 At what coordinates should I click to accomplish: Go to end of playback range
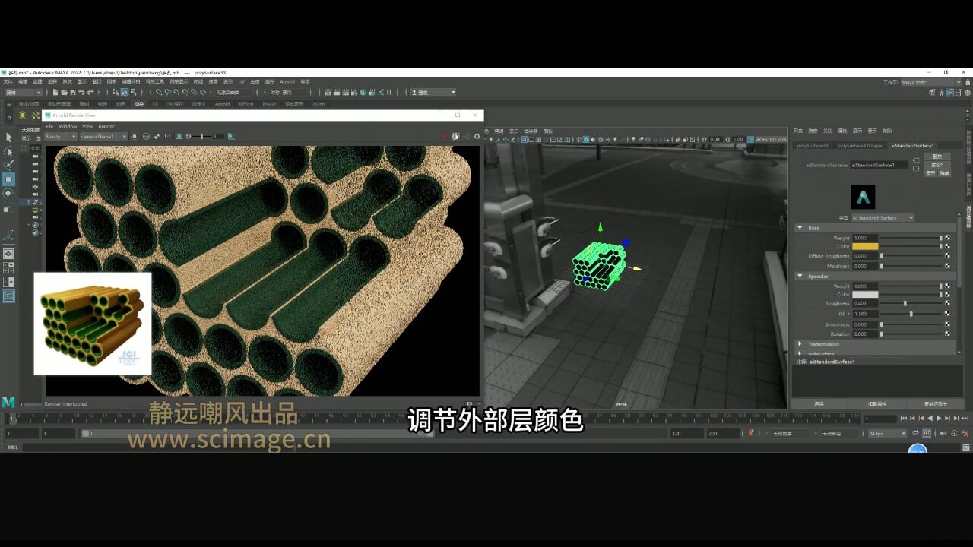click(x=965, y=418)
